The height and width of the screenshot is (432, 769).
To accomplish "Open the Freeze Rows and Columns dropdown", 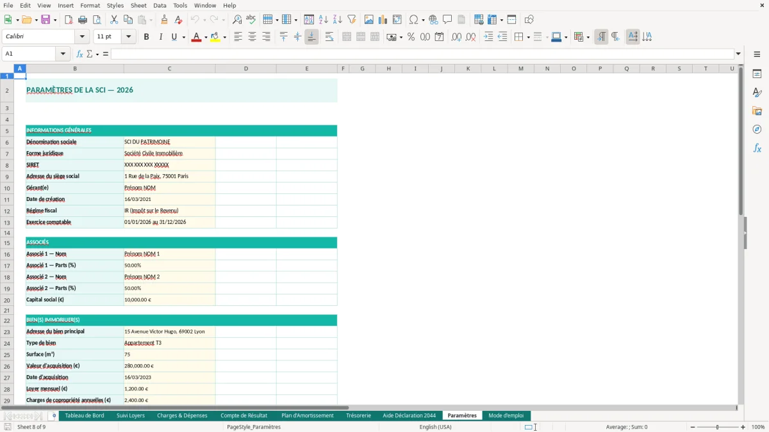I will tap(502, 20).
